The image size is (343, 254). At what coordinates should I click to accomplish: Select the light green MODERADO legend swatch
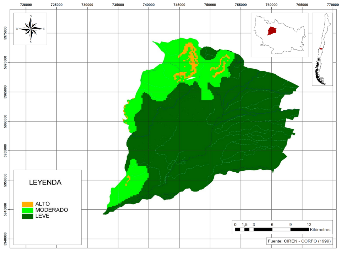click(27, 210)
